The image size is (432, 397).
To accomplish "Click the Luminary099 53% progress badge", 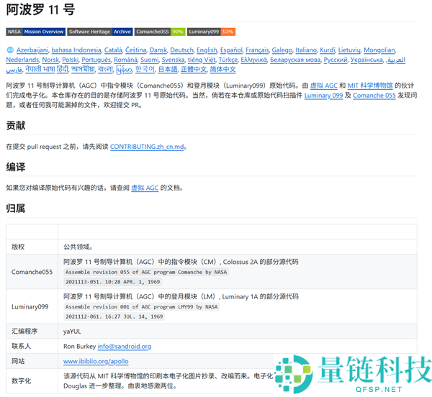I will pyautogui.click(x=211, y=32).
